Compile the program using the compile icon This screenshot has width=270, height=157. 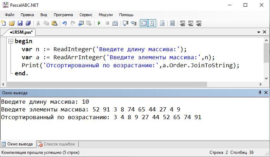tap(115, 23)
